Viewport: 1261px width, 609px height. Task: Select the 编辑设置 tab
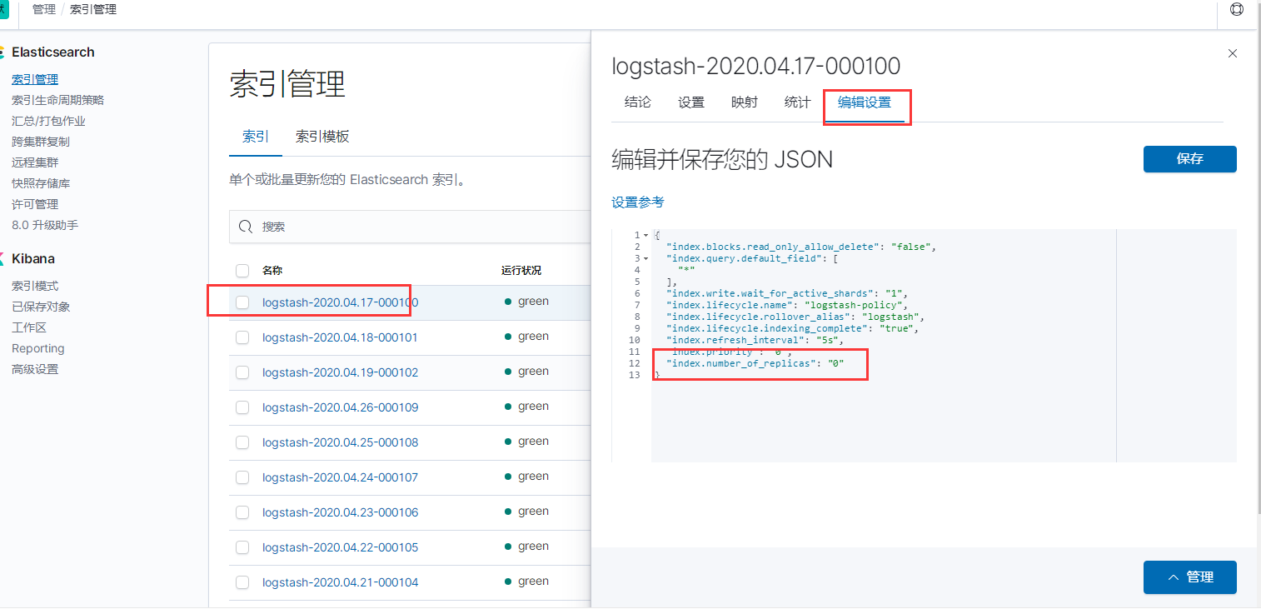click(x=865, y=102)
